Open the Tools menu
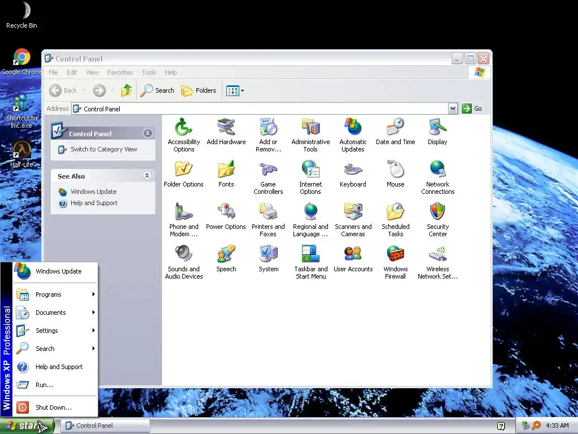 [149, 72]
